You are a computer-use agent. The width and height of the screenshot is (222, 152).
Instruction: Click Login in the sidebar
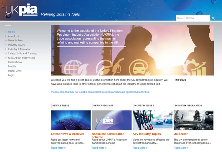click(x=11, y=75)
